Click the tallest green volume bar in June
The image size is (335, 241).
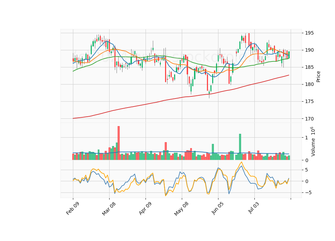[x=240, y=147]
